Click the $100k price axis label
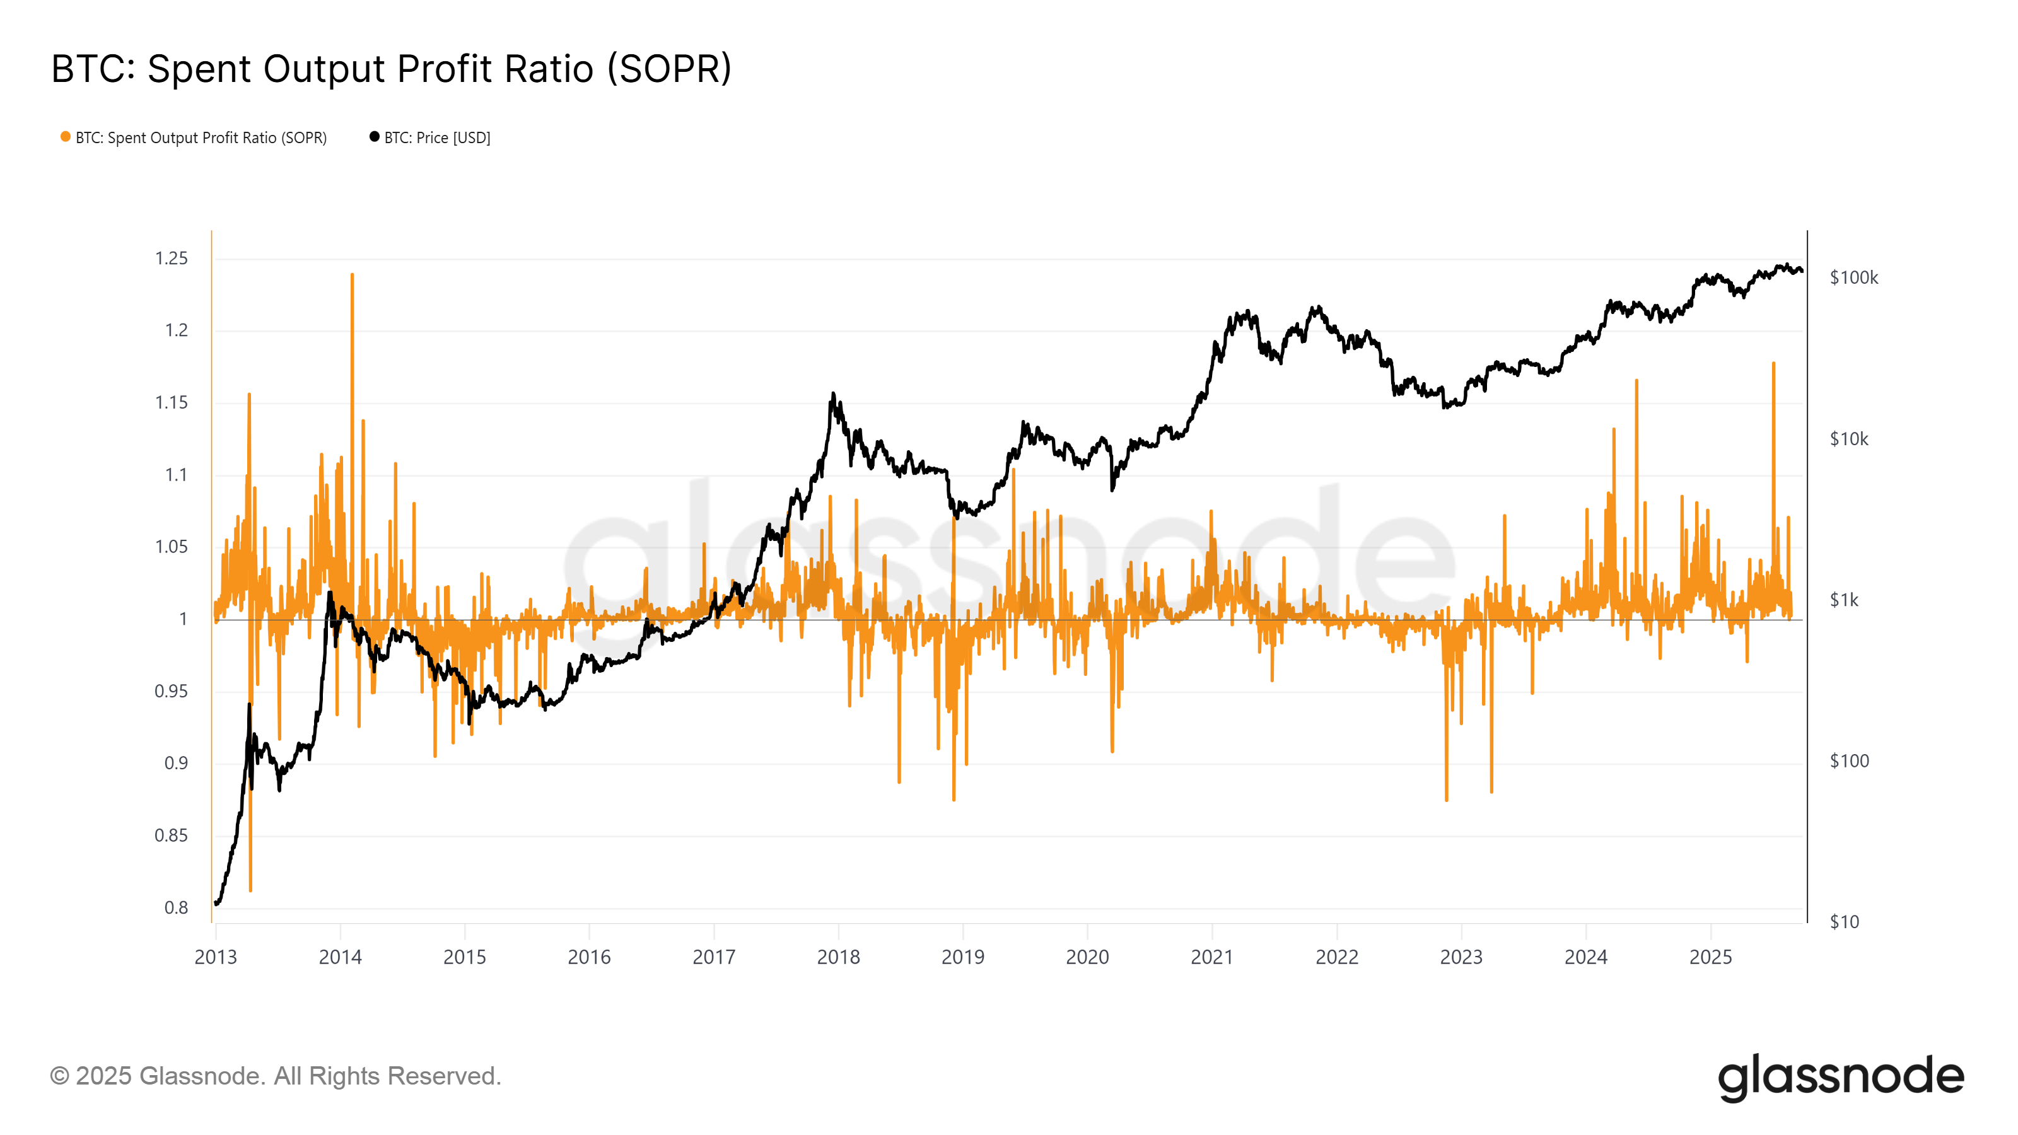The image size is (2018, 1135). [x=1853, y=277]
